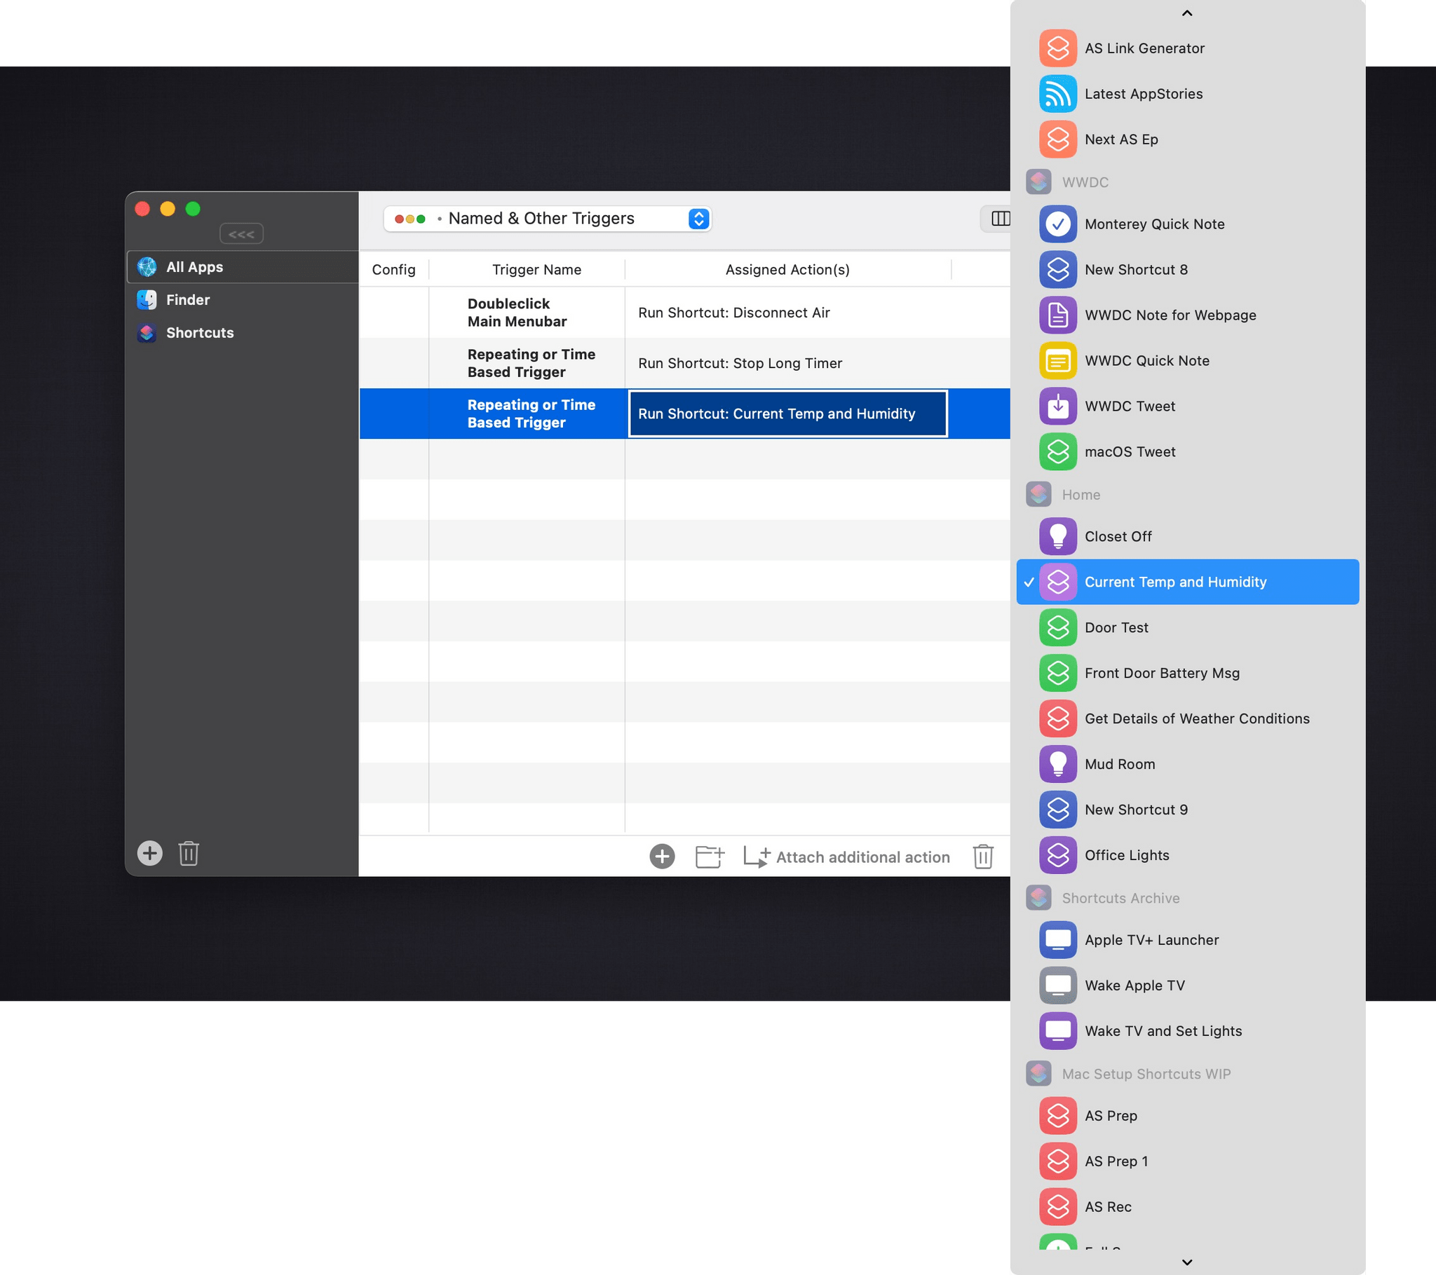Expand the Named & Other Triggers dropdown

(697, 218)
